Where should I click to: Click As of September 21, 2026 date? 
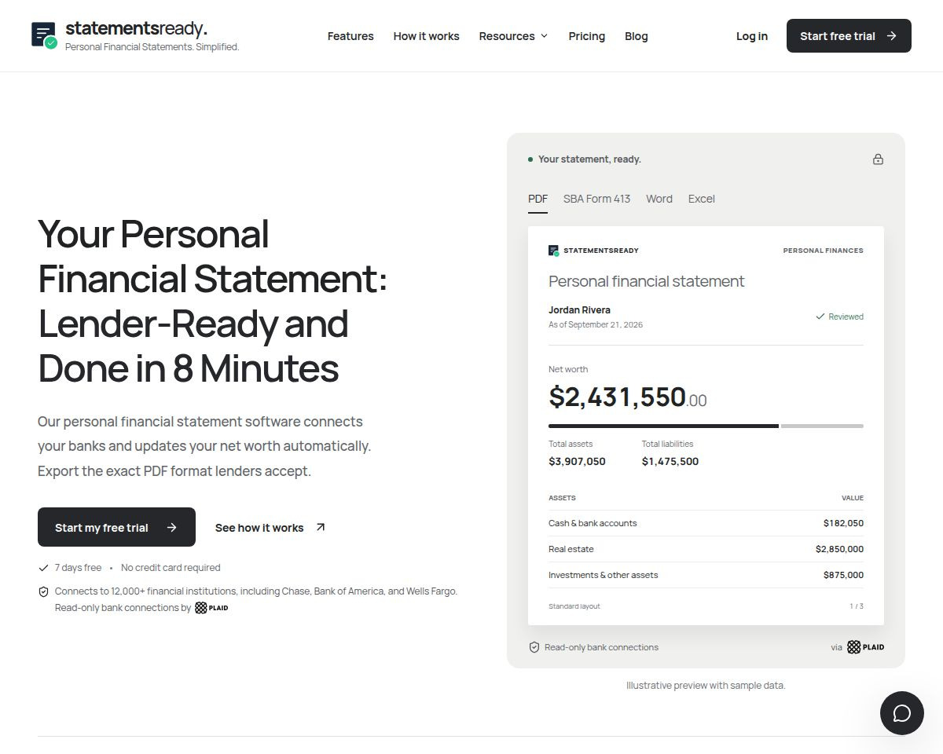tap(596, 324)
